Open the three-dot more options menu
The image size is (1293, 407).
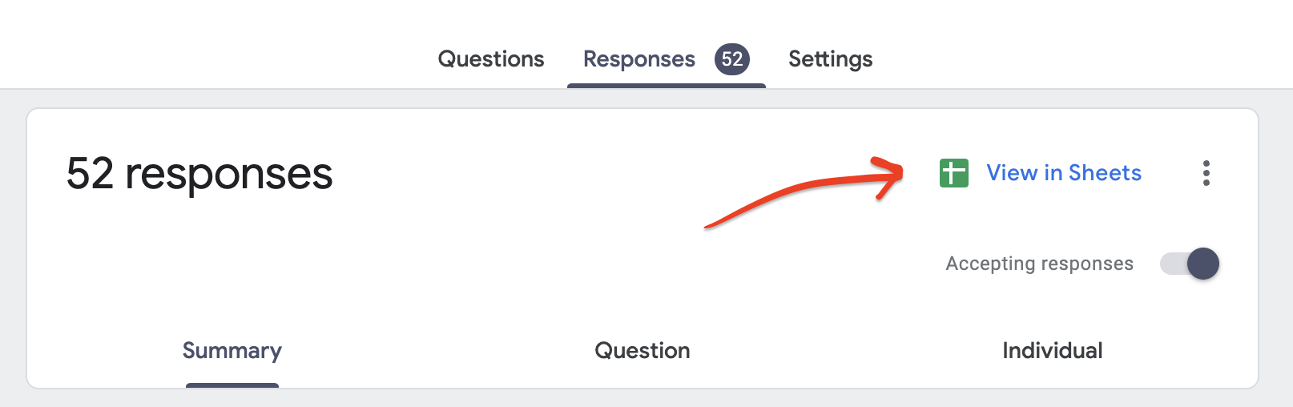1206,173
